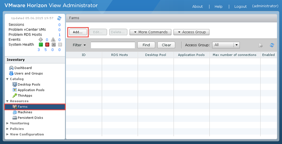
Task: Sort by RDS Hosts column header
Action: [x=120, y=55]
